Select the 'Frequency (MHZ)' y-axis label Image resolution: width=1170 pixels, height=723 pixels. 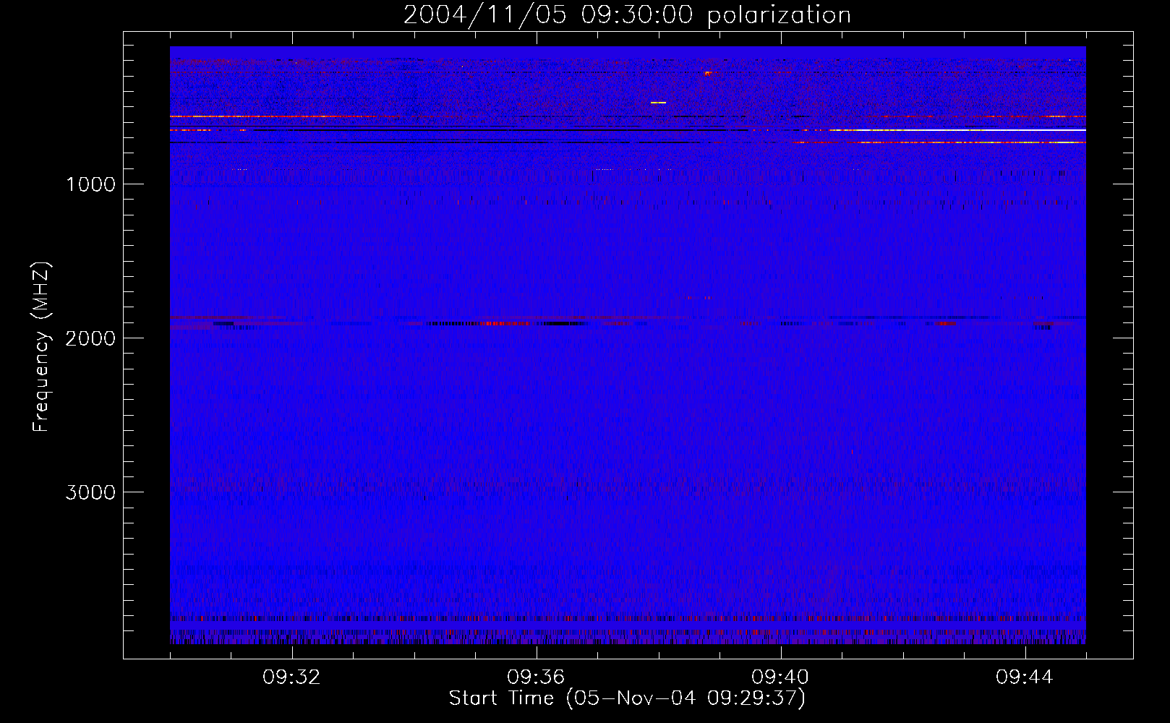coord(41,347)
